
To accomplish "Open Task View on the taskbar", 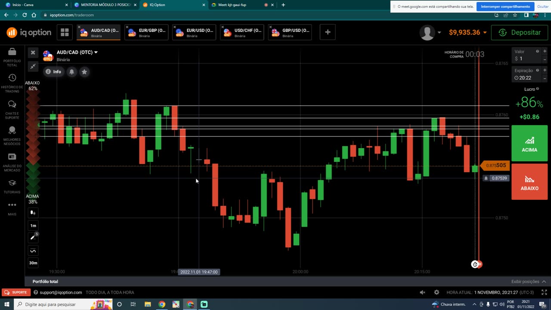I will pos(133,304).
